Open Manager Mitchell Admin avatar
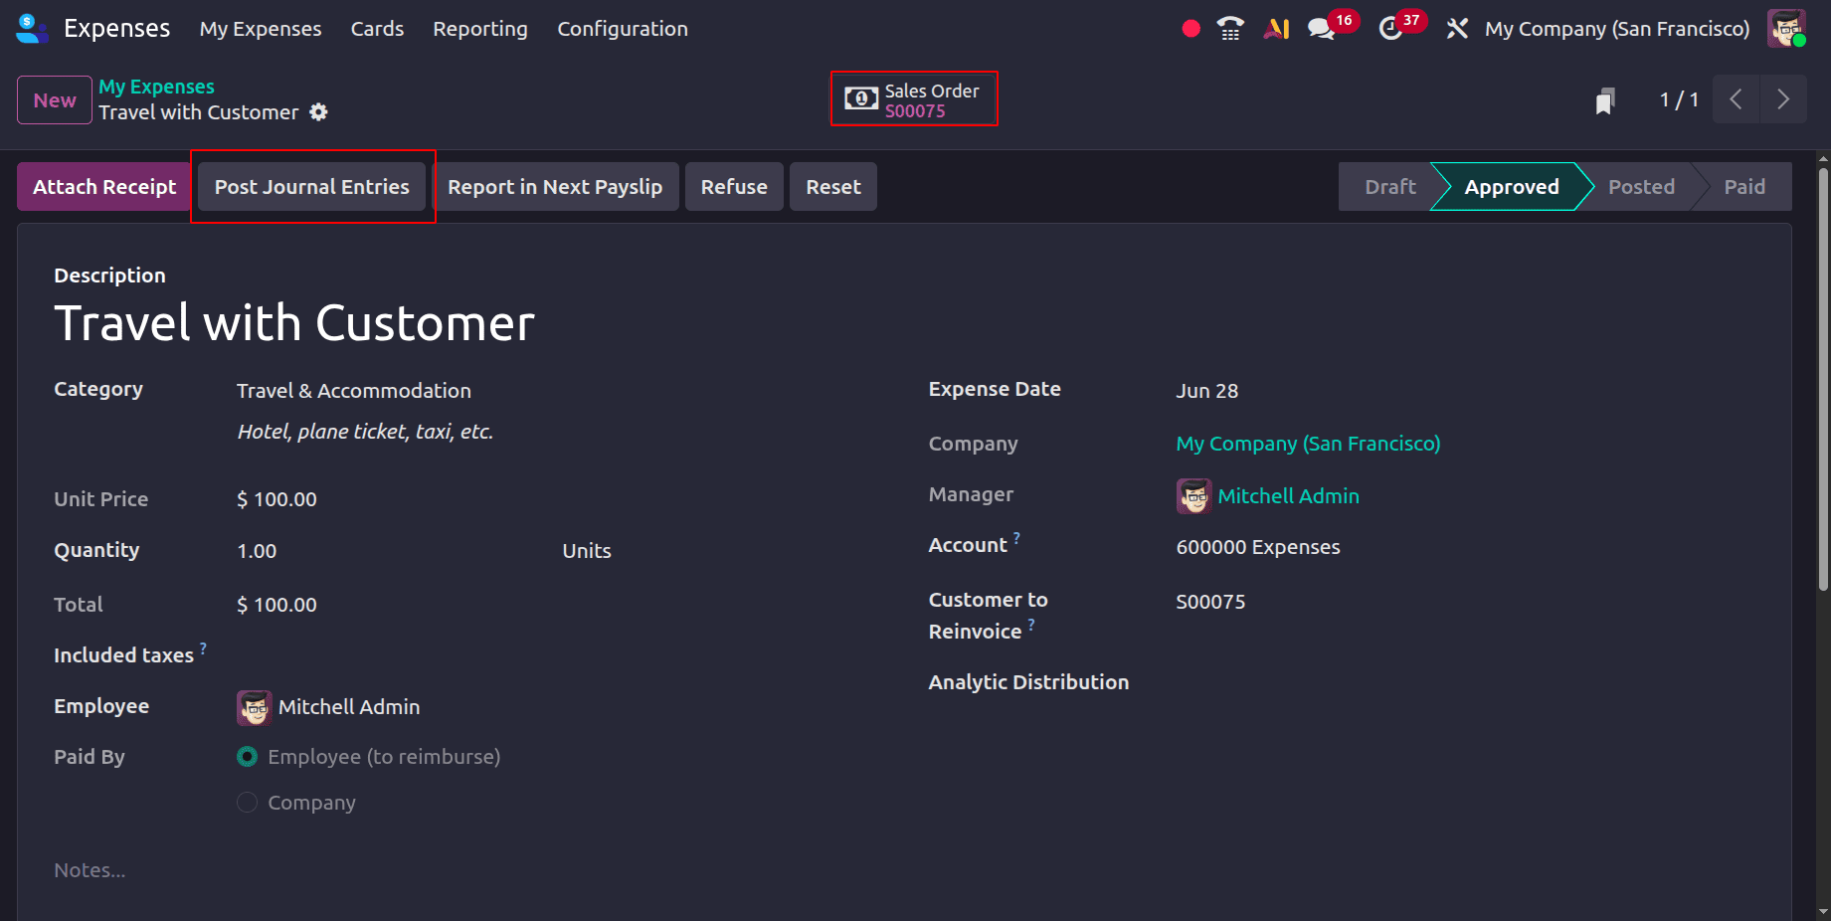The width and height of the screenshot is (1831, 921). click(1193, 496)
